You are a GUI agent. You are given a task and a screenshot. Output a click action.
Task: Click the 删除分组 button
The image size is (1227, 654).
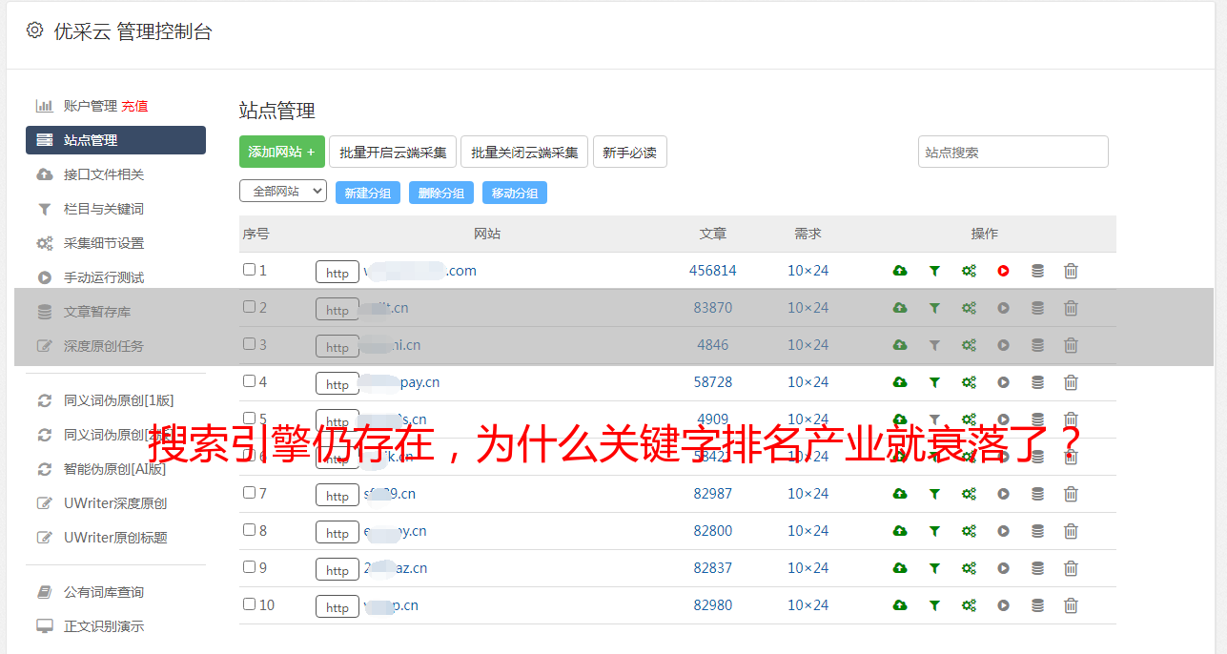[441, 193]
